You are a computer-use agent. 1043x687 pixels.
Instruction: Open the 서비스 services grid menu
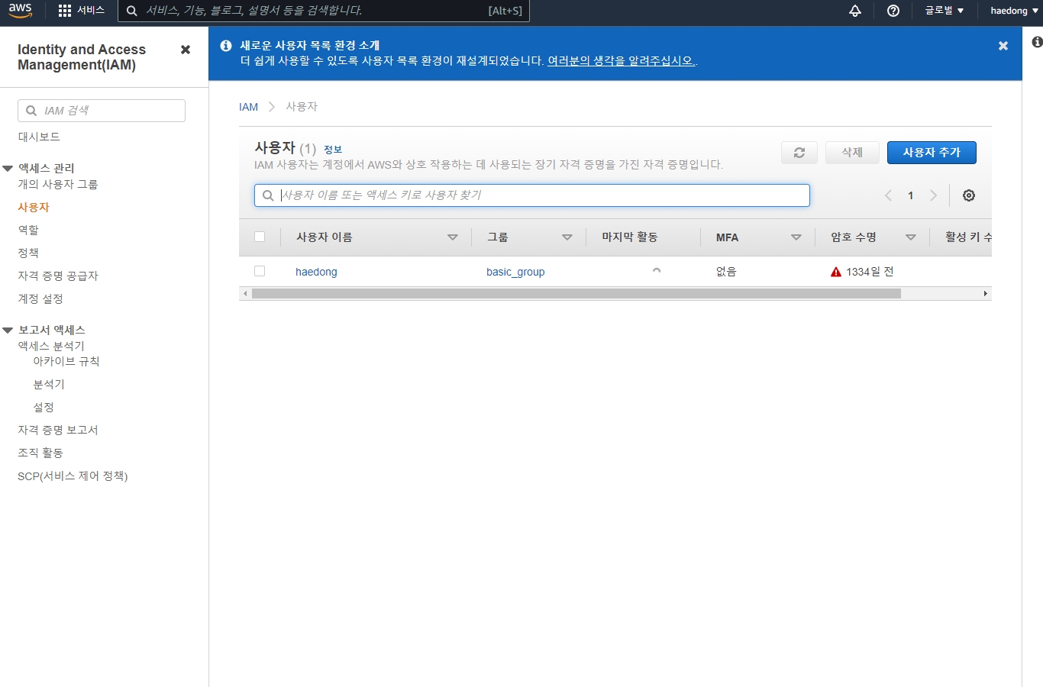tap(82, 11)
